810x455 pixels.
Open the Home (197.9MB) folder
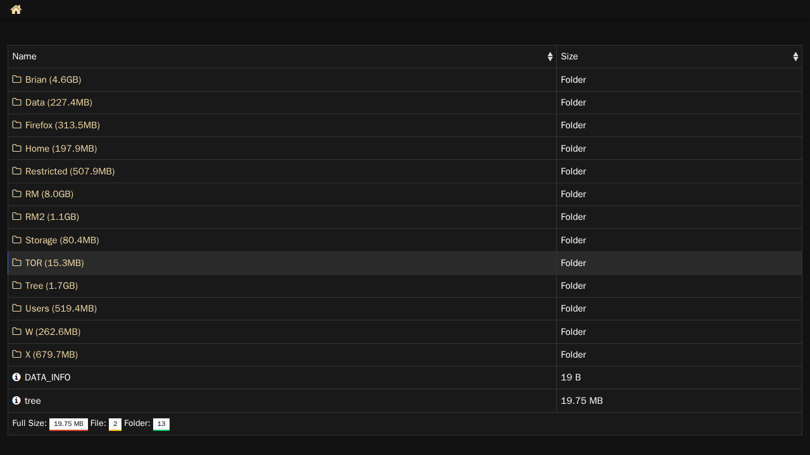[61, 149]
